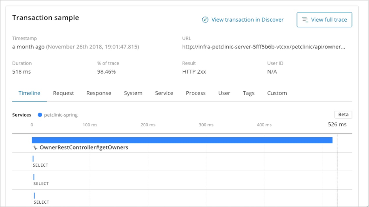Open View transaction in Discover link
This screenshot has height=207, width=369.
tap(247, 20)
